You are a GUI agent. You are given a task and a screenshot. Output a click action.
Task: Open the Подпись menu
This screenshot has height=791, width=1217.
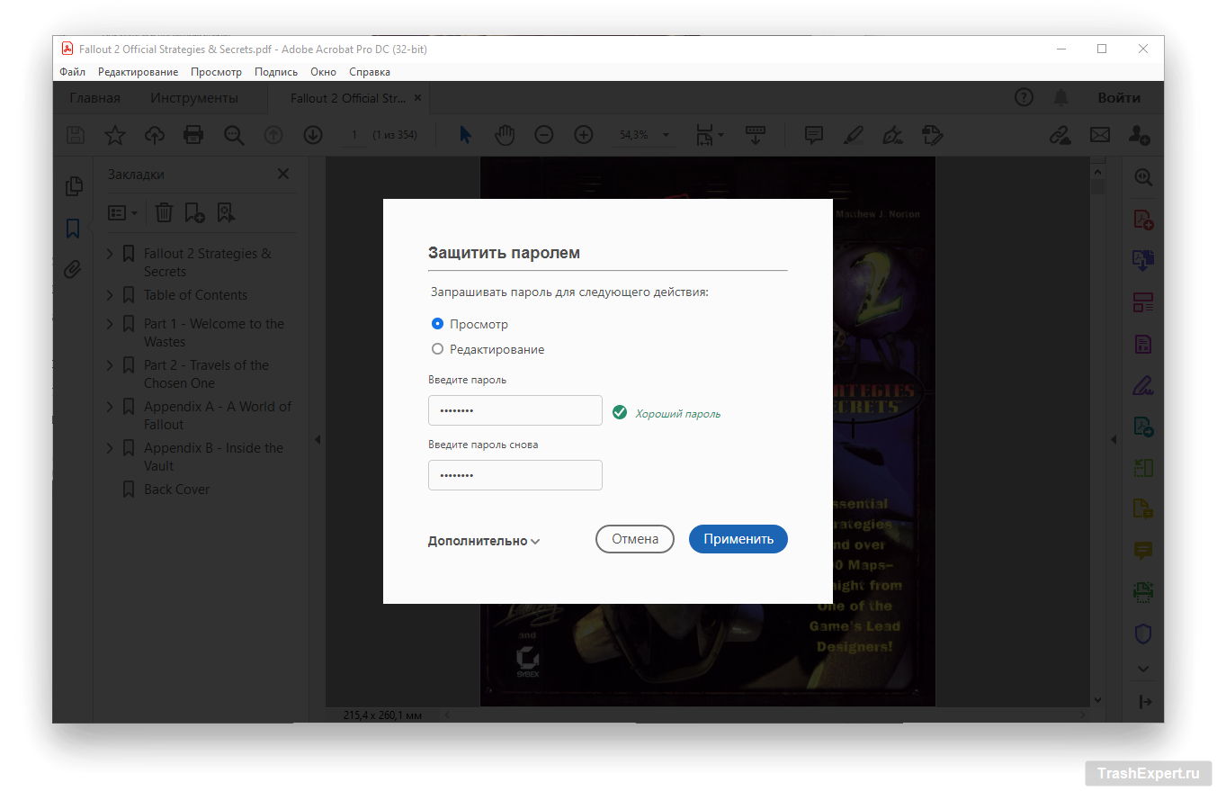tap(276, 72)
